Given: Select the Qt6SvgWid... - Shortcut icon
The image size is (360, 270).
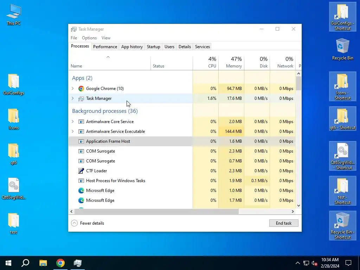Looking at the screenshot, I should coord(342,156).
